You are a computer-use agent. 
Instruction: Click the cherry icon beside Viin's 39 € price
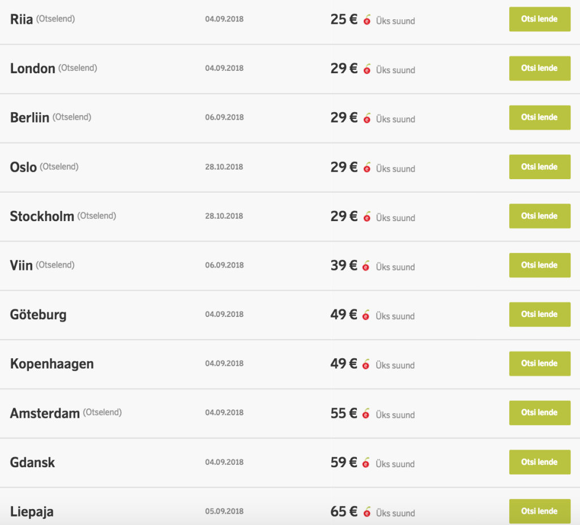(367, 266)
